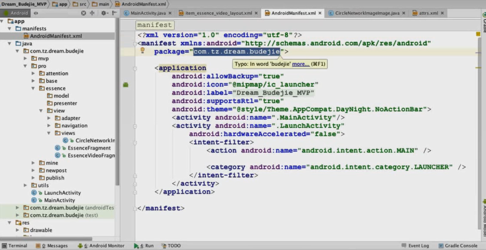Expand the drawable folder
Viewport: 486px width, 250px height.
pyautogui.click(x=17, y=230)
